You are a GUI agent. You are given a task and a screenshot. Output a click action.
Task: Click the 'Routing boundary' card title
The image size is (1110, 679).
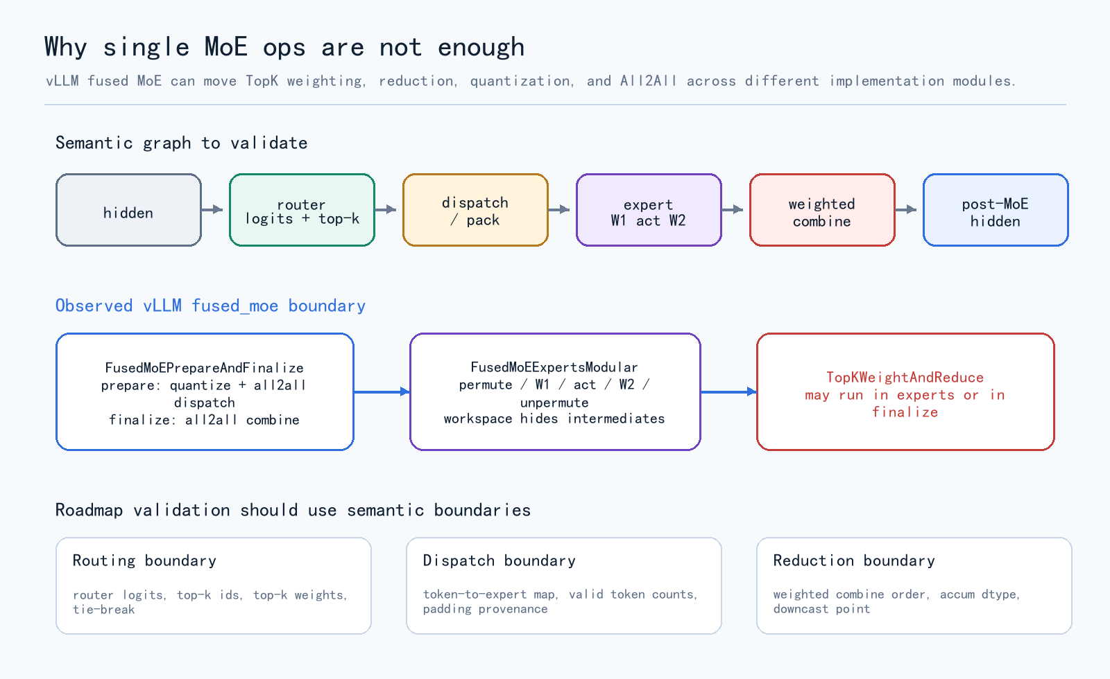tap(144, 561)
